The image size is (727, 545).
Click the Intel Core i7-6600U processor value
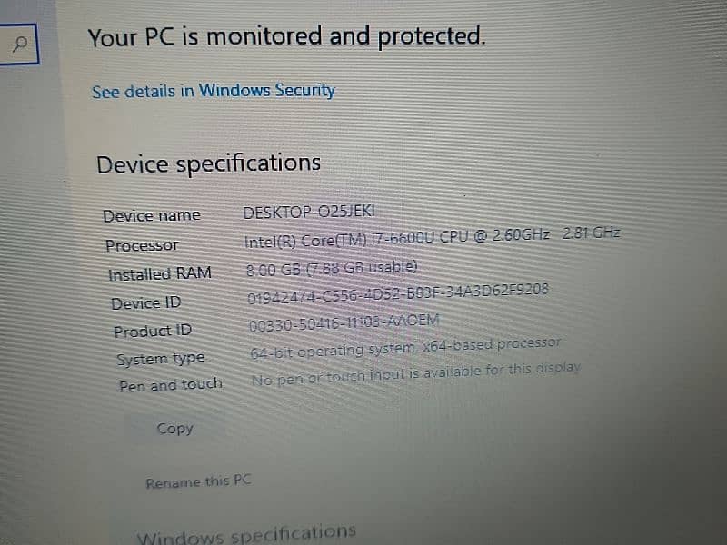tap(433, 236)
